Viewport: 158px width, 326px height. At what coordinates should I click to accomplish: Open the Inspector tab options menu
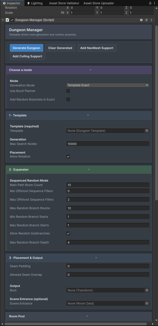[x=155, y=3]
